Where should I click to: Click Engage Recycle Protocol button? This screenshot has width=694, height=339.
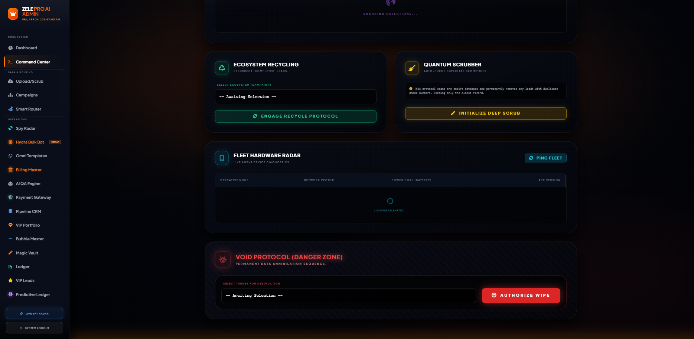(296, 116)
